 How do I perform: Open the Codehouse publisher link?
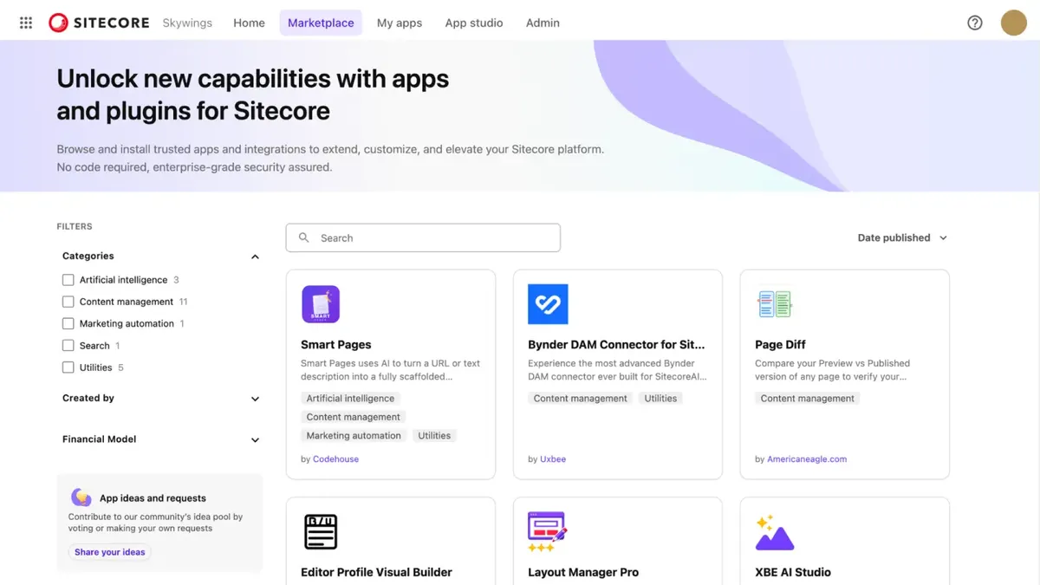[335, 459]
